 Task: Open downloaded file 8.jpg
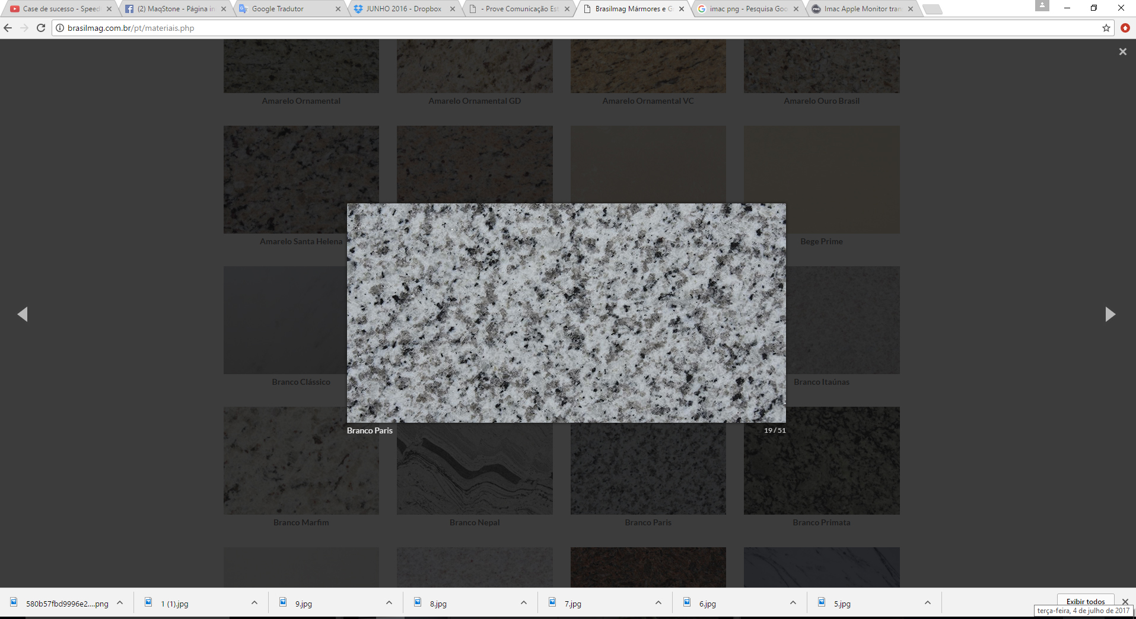pyautogui.click(x=438, y=604)
